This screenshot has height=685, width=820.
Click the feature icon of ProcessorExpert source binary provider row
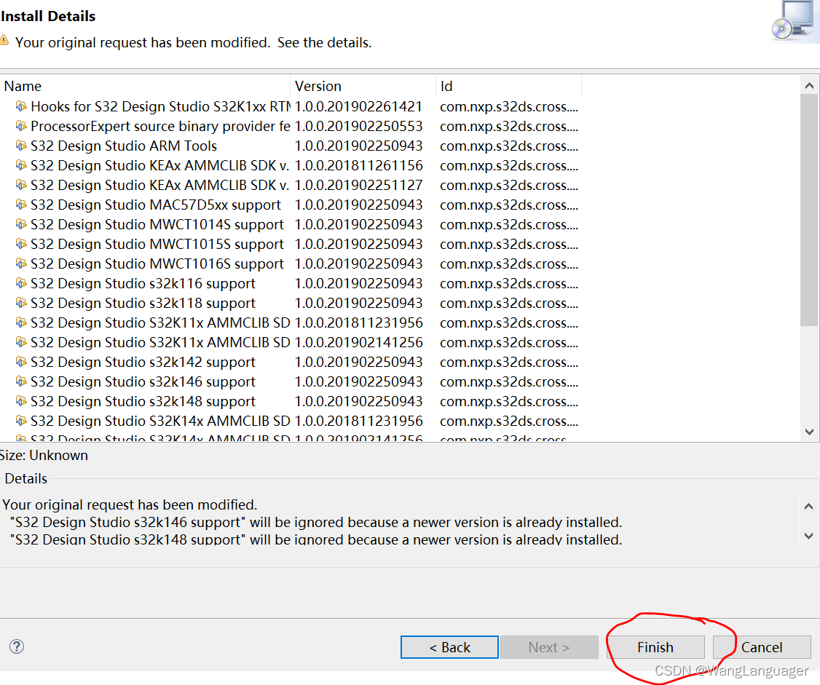point(21,126)
